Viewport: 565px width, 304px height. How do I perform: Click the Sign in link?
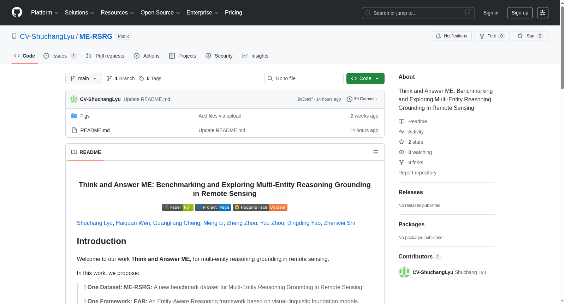click(491, 13)
